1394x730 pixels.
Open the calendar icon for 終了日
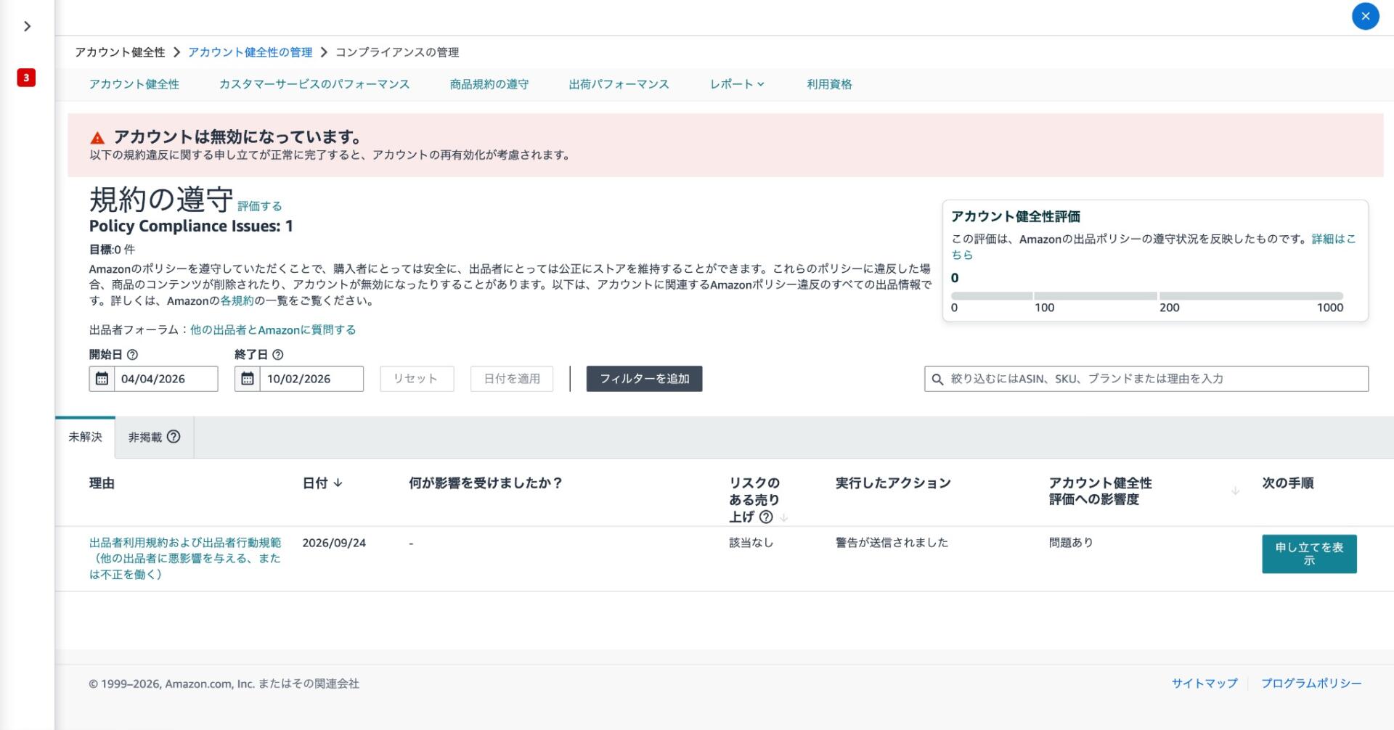[x=248, y=379]
